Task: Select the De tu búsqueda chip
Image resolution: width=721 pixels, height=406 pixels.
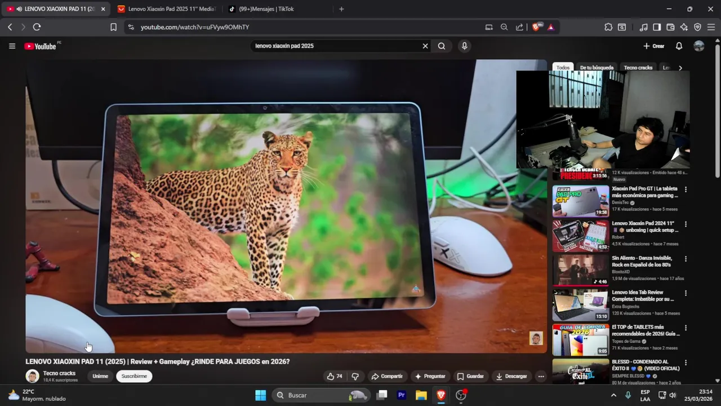Action: [597, 68]
